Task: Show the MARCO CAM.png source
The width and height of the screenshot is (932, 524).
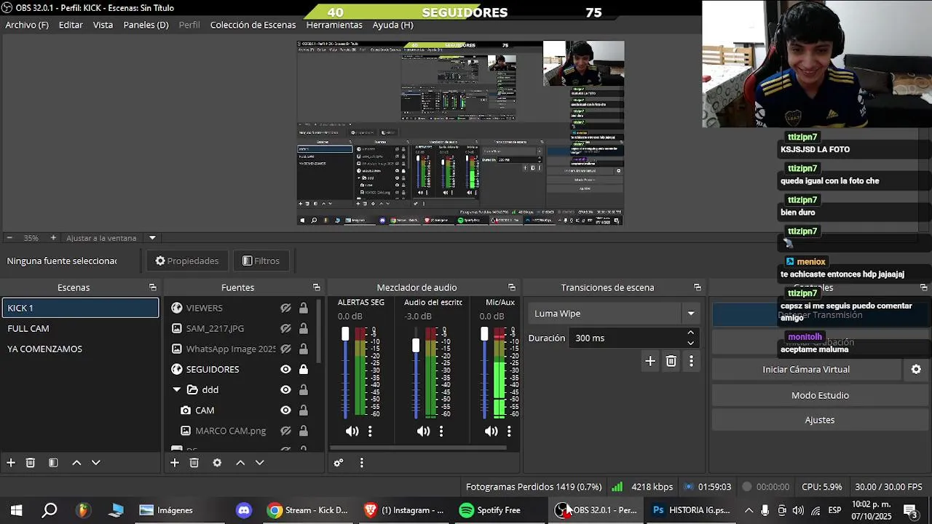Action: tap(286, 431)
